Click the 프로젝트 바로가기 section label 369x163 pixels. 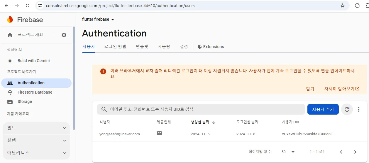coord(21,71)
